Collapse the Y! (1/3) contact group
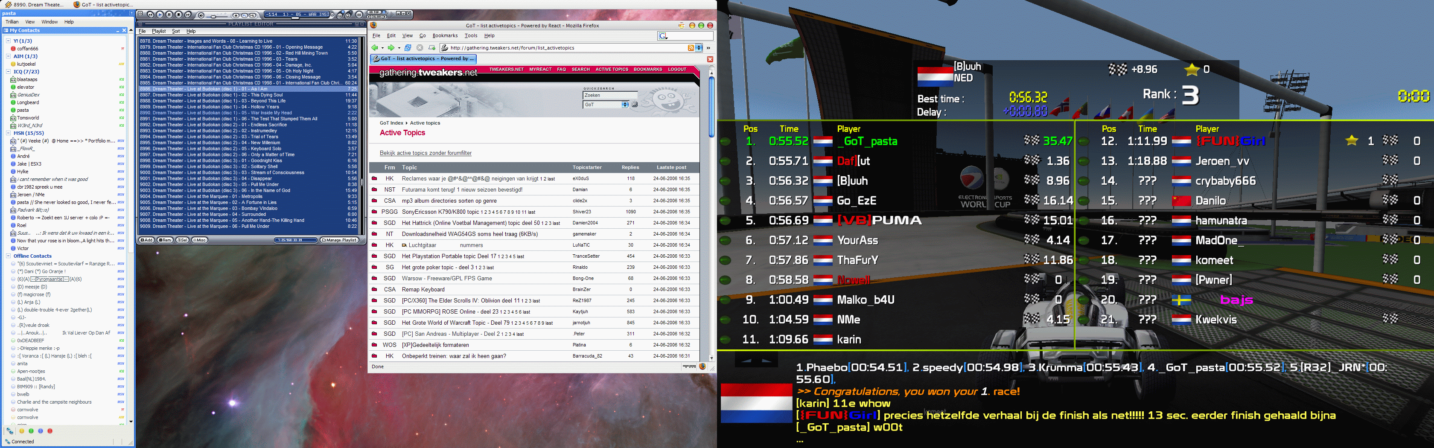1434x448 pixels. (x=9, y=41)
